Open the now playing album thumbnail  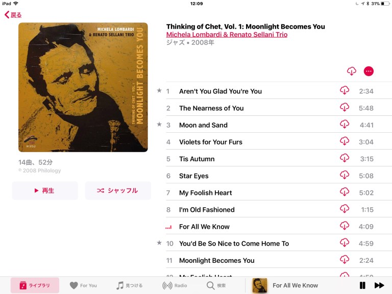tap(259, 285)
